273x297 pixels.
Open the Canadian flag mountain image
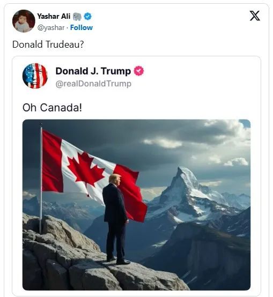pyautogui.click(x=136, y=205)
